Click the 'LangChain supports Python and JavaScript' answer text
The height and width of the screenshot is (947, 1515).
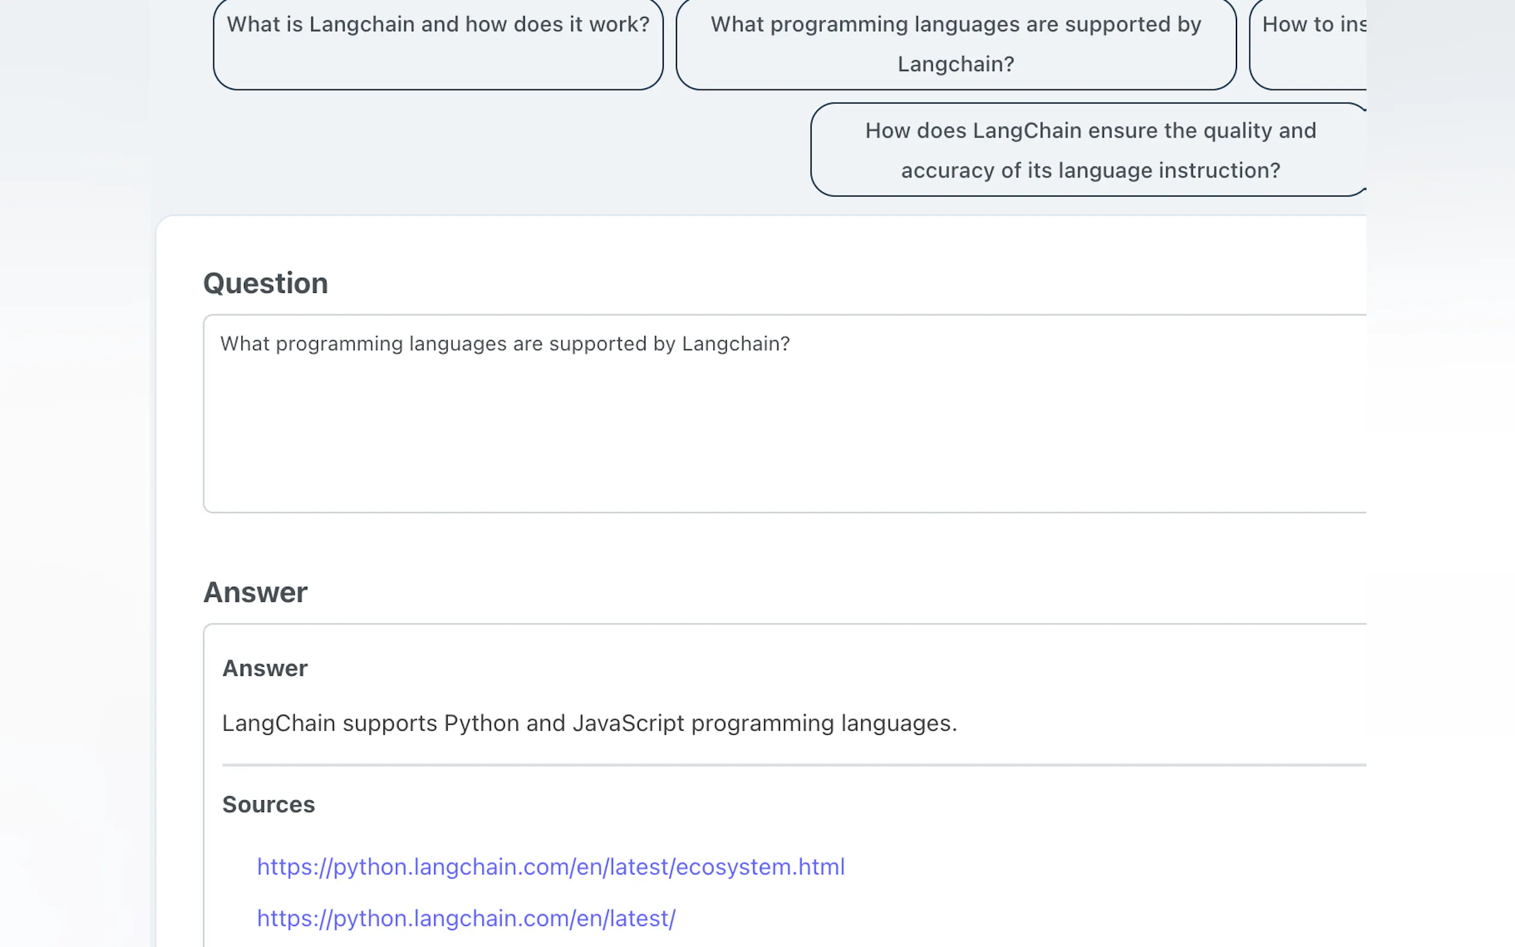pyautogui.click(x=589, y=723)
